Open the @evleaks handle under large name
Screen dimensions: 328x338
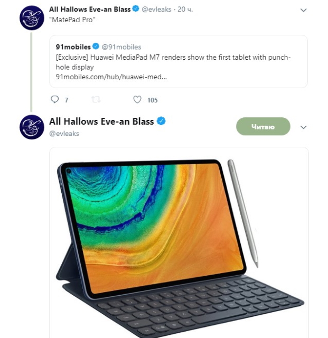pyautogui.click(x=64, y=134)
